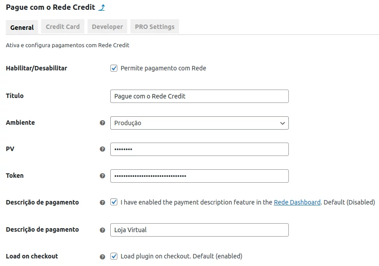The height and width of the screenshot is (266, 379).
Task: Click help icon beside payment description checkbox
Action: click(102, 202)
